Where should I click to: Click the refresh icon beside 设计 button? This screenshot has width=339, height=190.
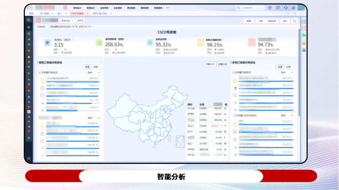tap(294, 21)
